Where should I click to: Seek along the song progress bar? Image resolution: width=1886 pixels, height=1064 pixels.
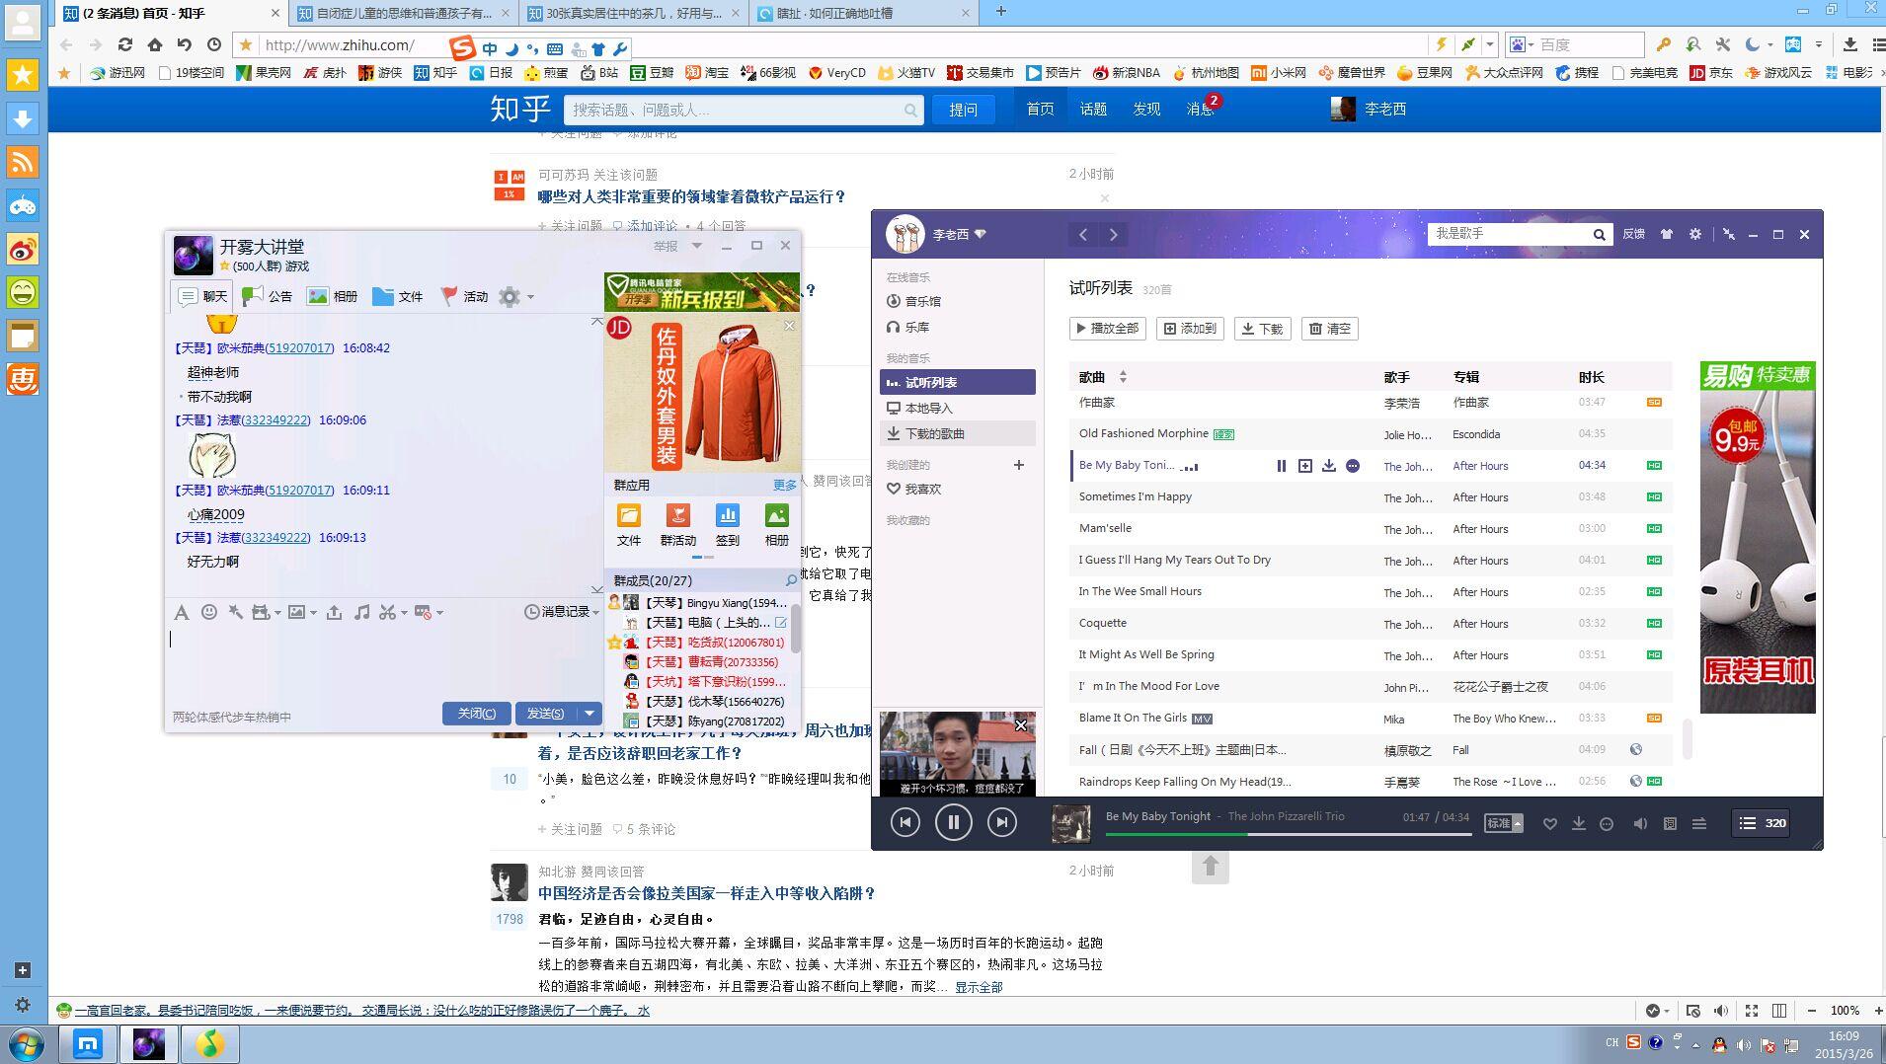[x=1289, y=835]
